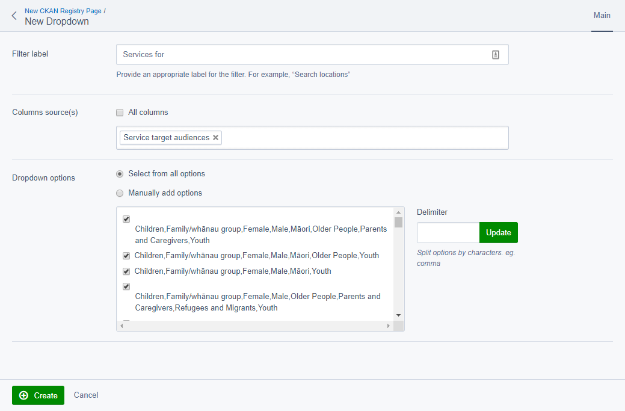Click the down arrow on the options list scrollbar
This screenshot has width=625, height=411.
[398, 315]
